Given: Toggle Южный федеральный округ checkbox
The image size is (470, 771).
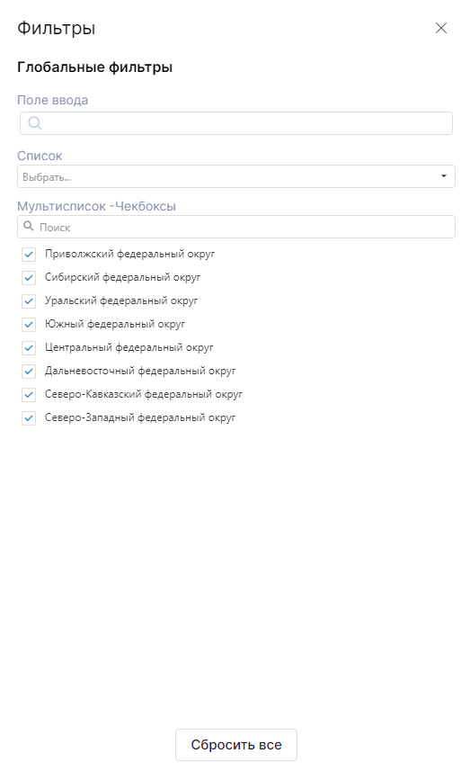Looking at the screenshot, I should click(29, 325).
